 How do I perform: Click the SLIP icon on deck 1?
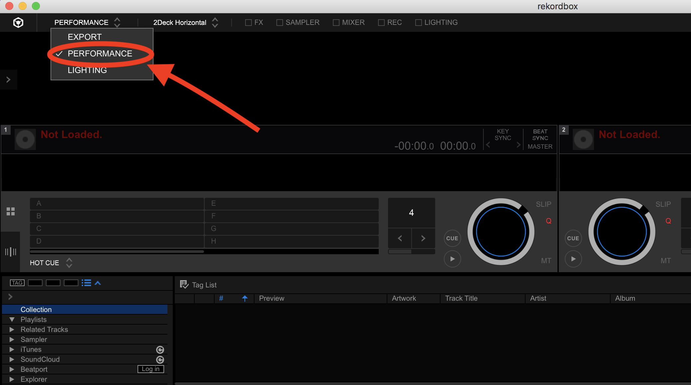[545, 204]
